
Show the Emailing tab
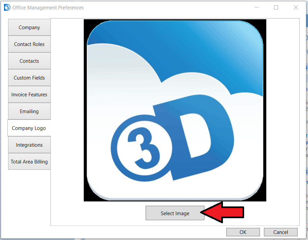click(x=29, y=111)
